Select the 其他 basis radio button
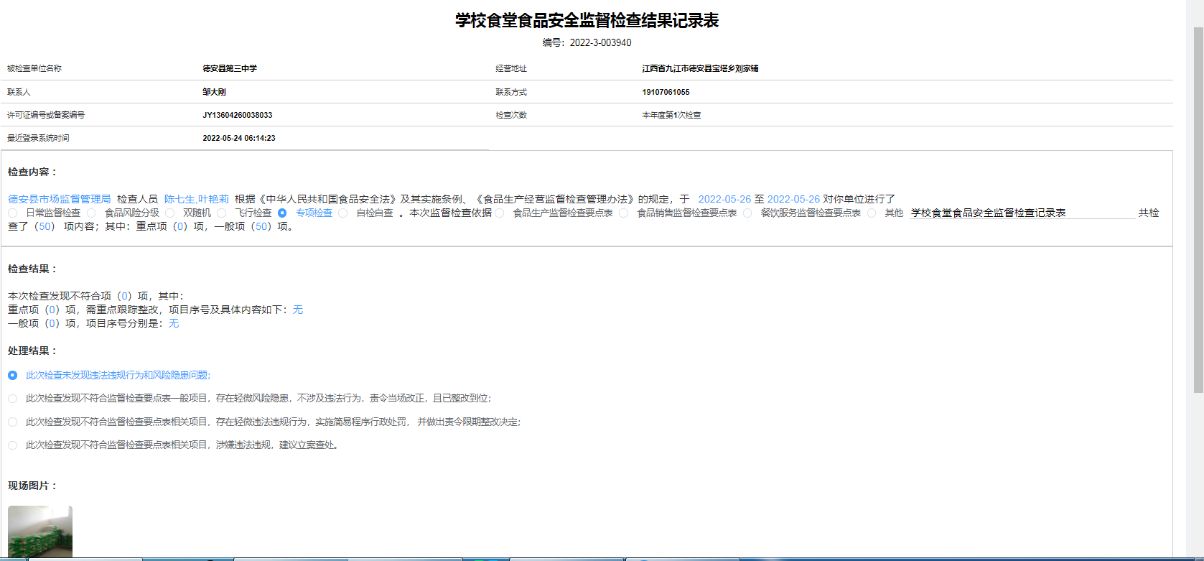The height and width of the screenshot is (561, 1204). pyautogui.click(x=872, y=213)
